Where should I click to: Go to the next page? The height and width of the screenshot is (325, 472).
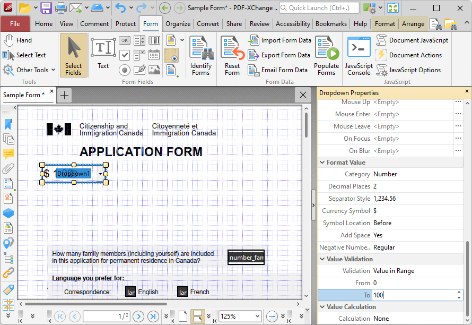click(x=138, y=317)
